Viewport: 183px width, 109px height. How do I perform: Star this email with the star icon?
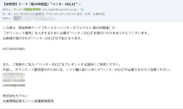79,4
